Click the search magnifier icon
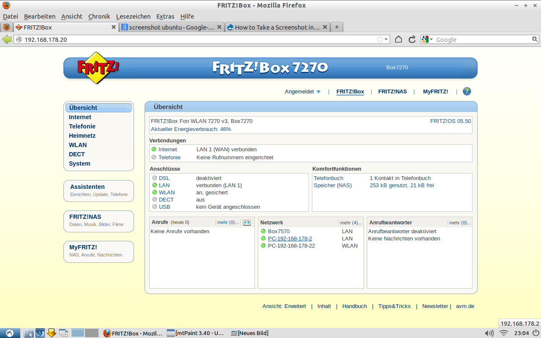 coord(535,39)
